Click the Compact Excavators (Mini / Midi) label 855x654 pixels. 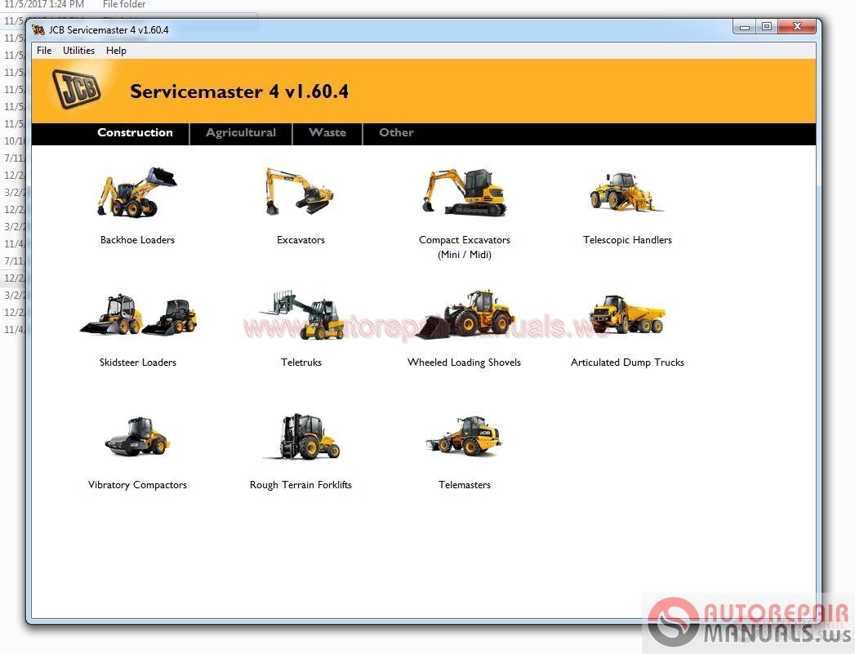(465, 247)
